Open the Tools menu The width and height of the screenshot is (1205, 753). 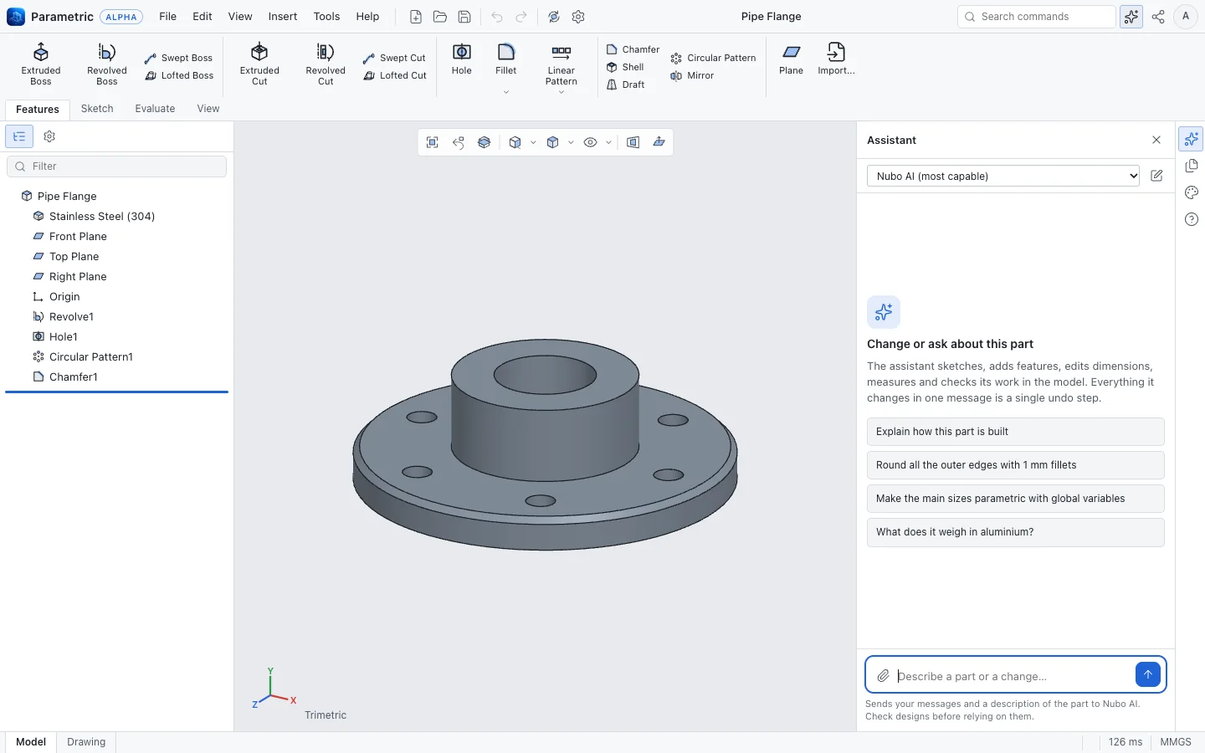pos(326,17)
